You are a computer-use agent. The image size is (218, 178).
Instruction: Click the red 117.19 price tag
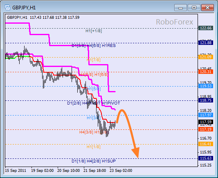coord(206,129)
